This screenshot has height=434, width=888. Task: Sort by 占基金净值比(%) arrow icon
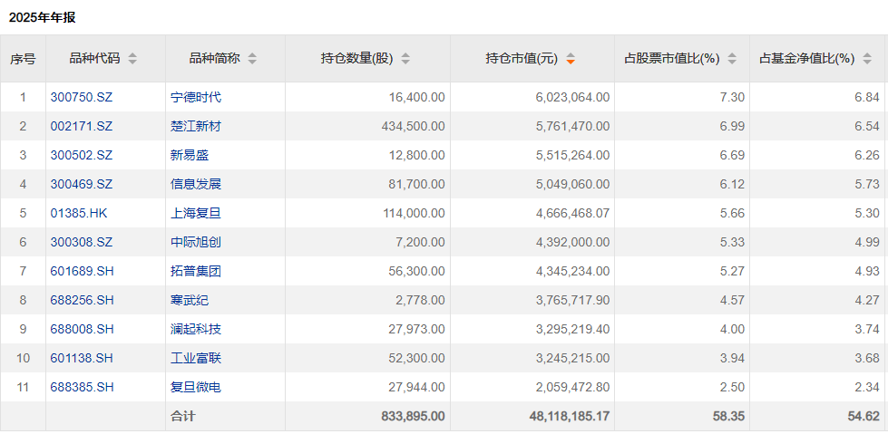[x=868, y=59]
